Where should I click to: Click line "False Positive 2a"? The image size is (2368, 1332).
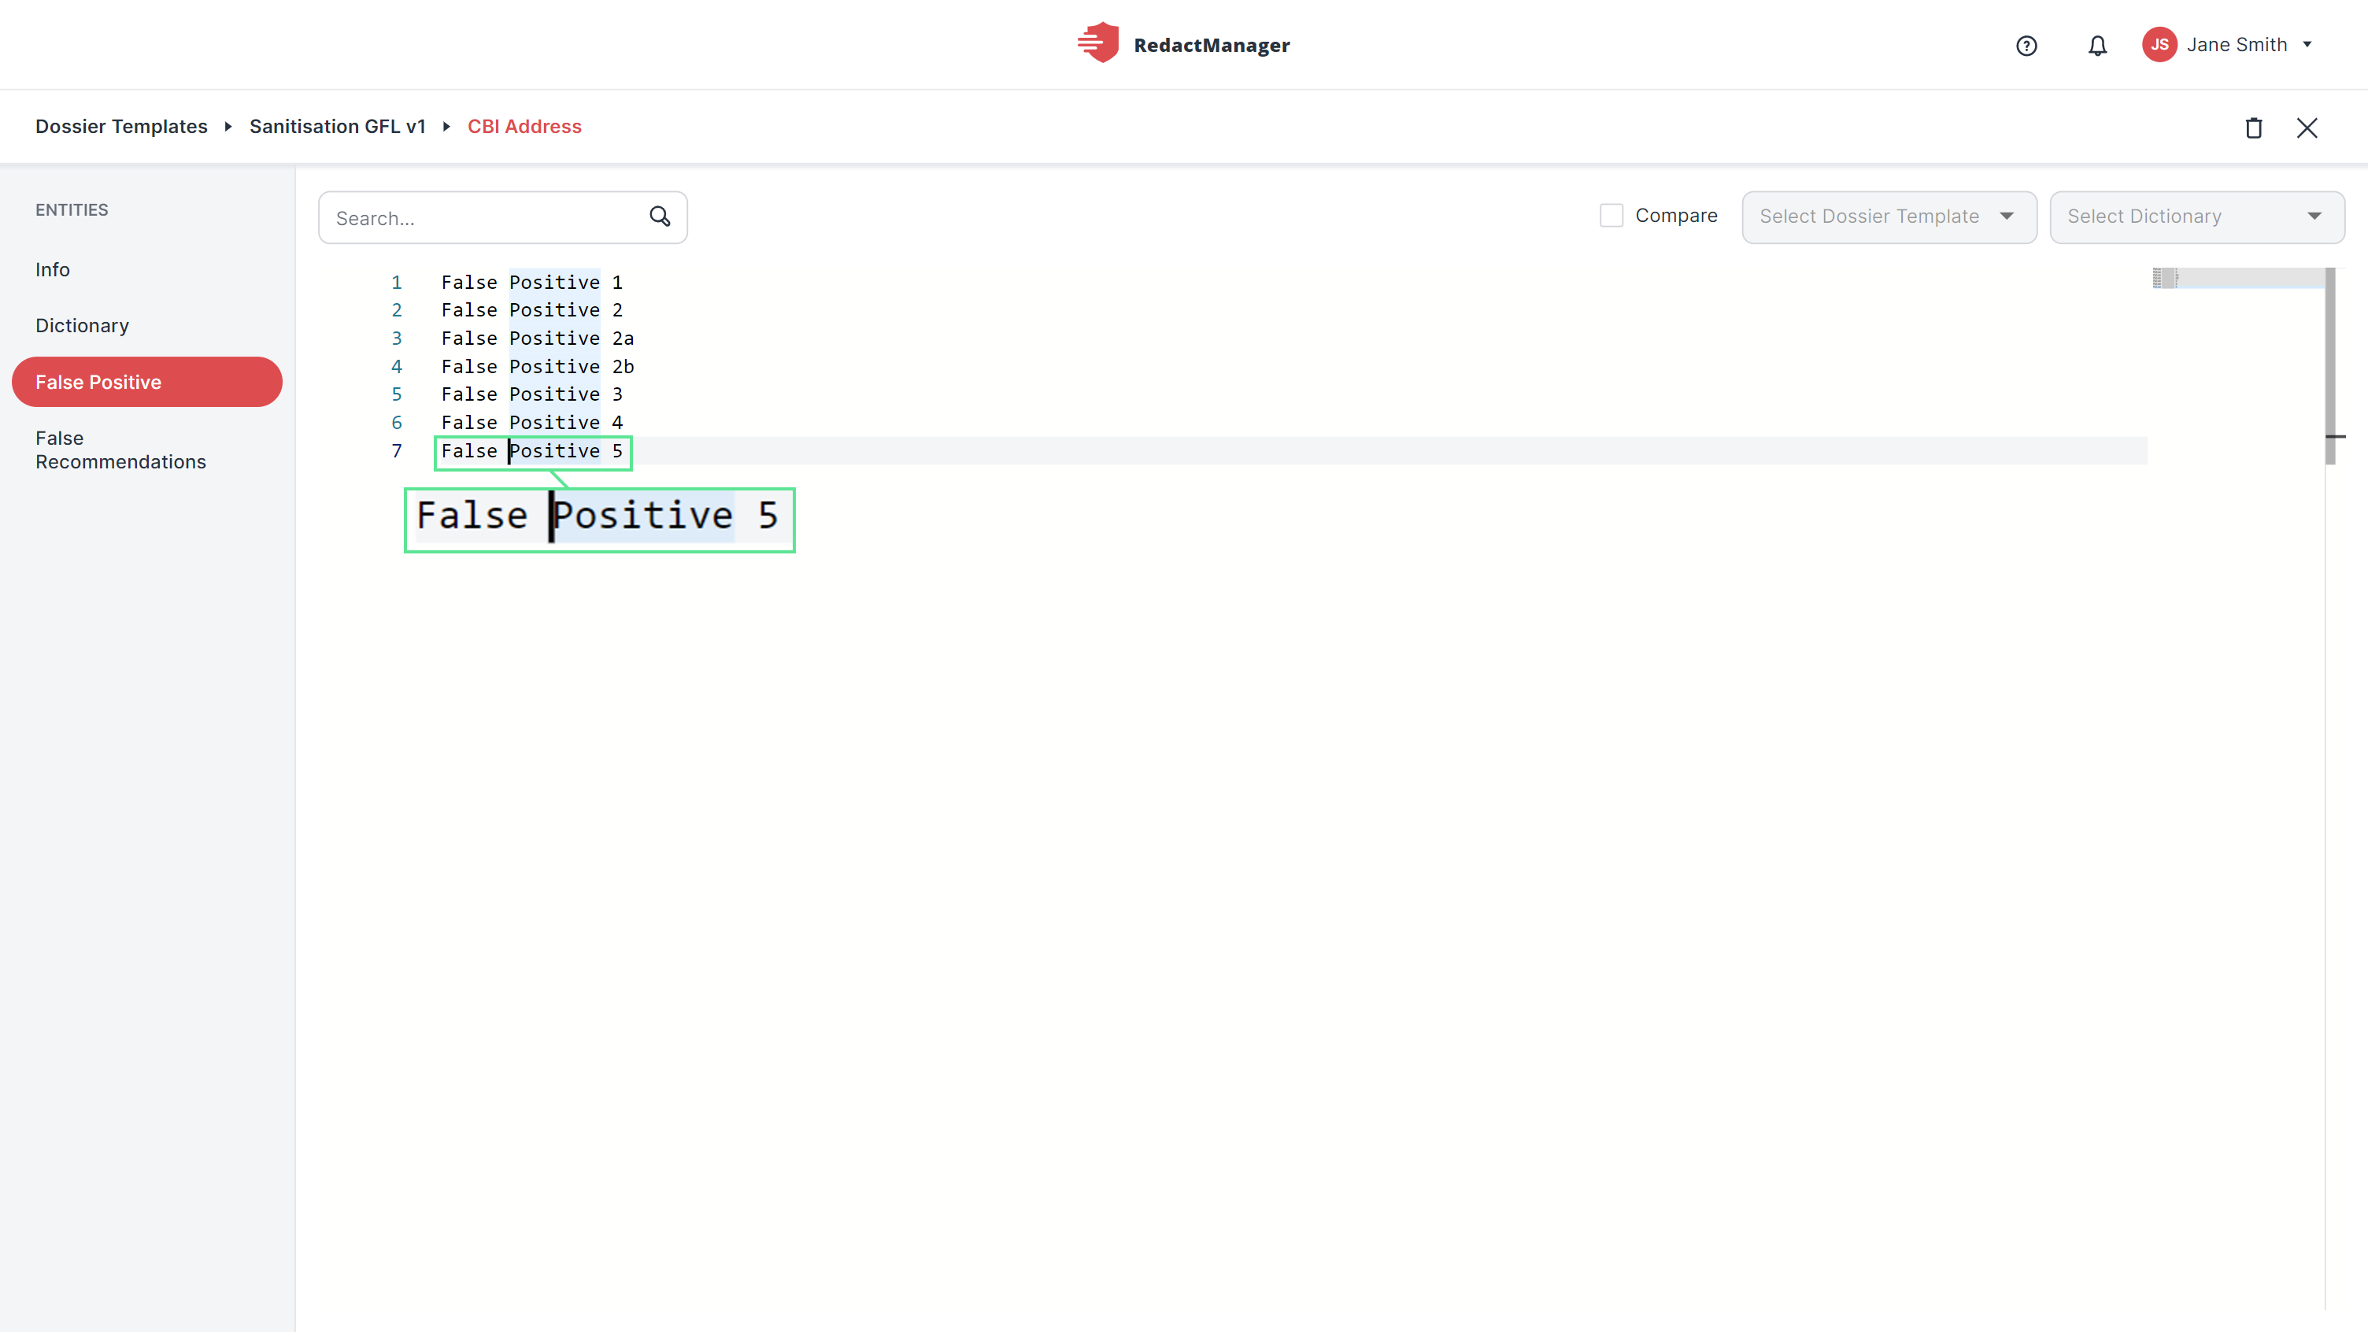538,339
